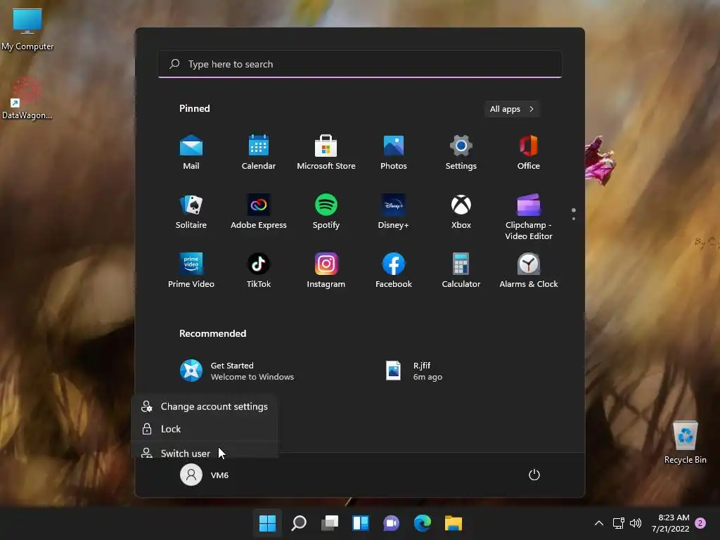Image resolution: width=720 pixels, height=540 pixels.
Task: Launch the Calendar app
Action: tap(259, 153)
